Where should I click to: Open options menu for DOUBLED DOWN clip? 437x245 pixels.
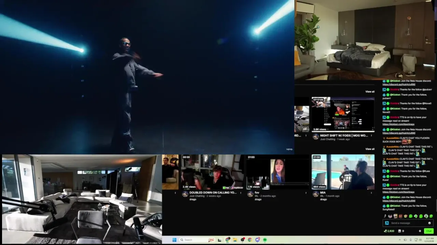point(241,193)
